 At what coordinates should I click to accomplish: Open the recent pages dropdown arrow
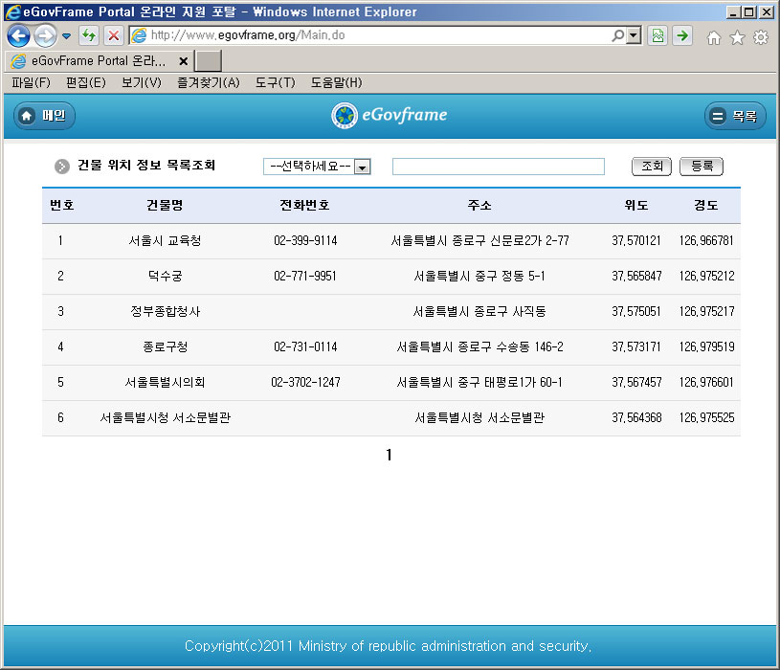[67, 36]
